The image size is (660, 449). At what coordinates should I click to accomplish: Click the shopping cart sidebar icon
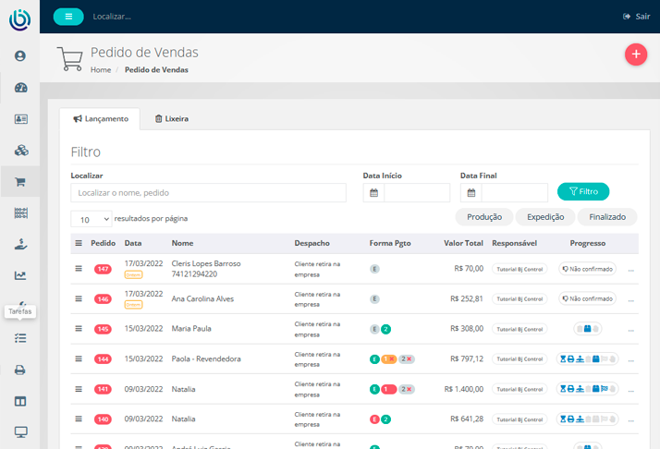click(x=20, y=182)
